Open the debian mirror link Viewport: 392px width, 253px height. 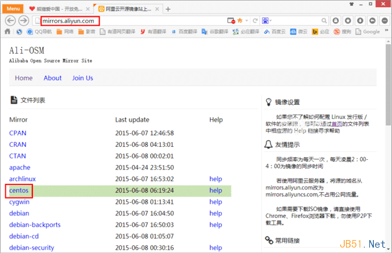click(x=19, y=214)
